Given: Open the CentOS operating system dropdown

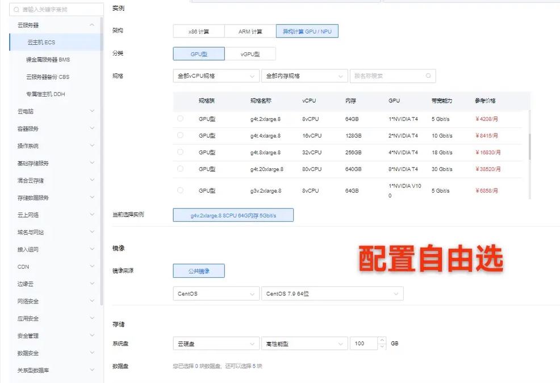Looking at the screenshot, I should pos(216,294).
